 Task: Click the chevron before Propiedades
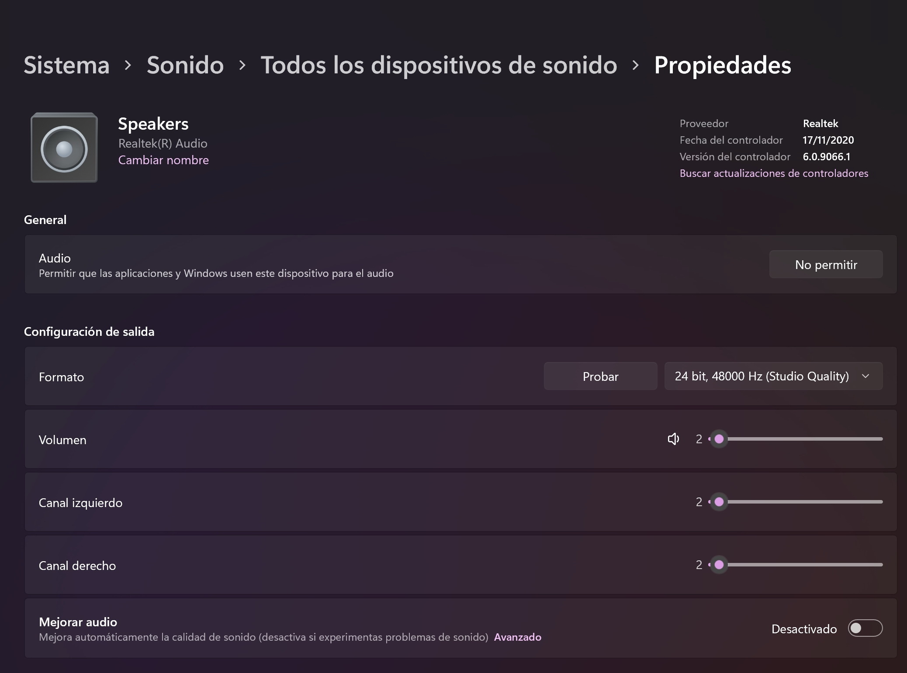coord(636,66)
